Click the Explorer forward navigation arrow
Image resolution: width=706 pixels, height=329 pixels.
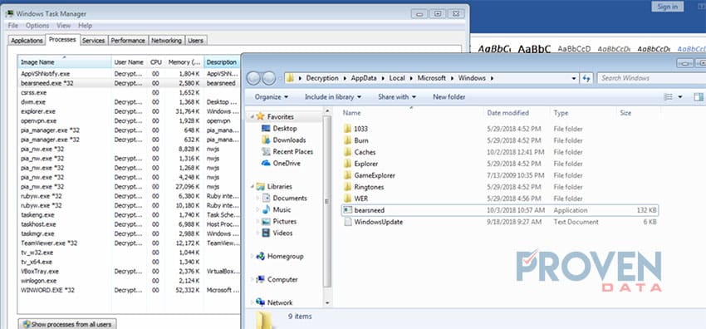269,78
